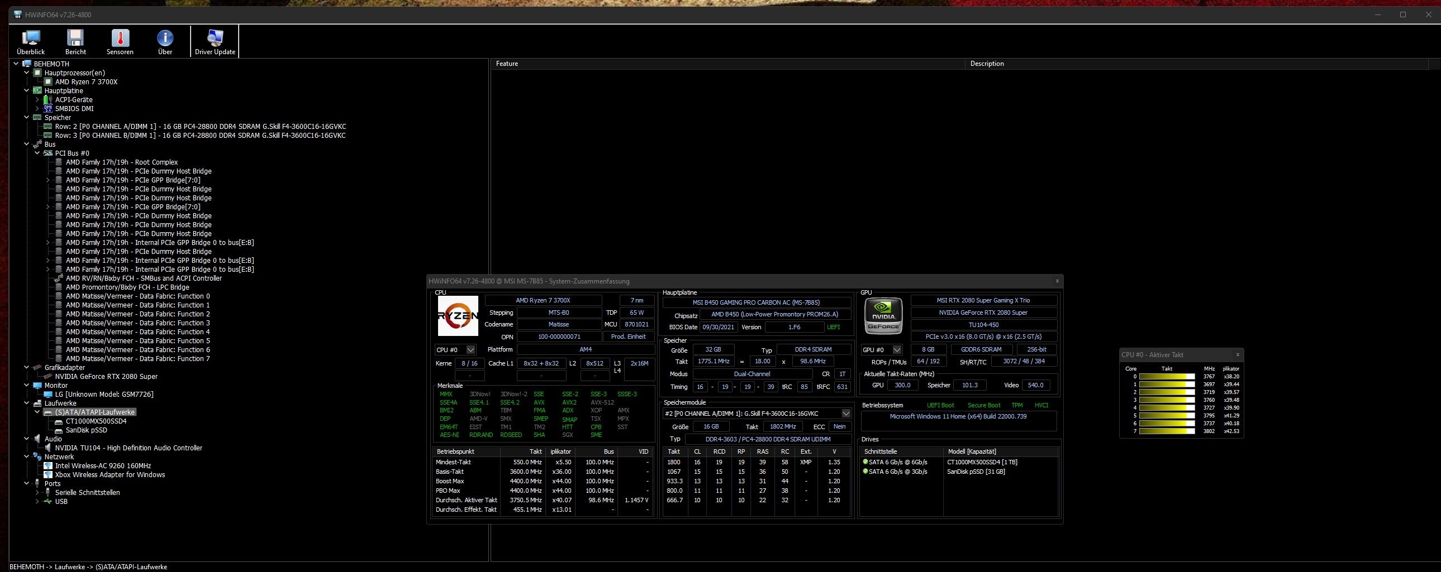Image resolution: width=1441 pixels, height=572 pixels.
Task: Click the Ryzen logo in summary
Action: 458,316
